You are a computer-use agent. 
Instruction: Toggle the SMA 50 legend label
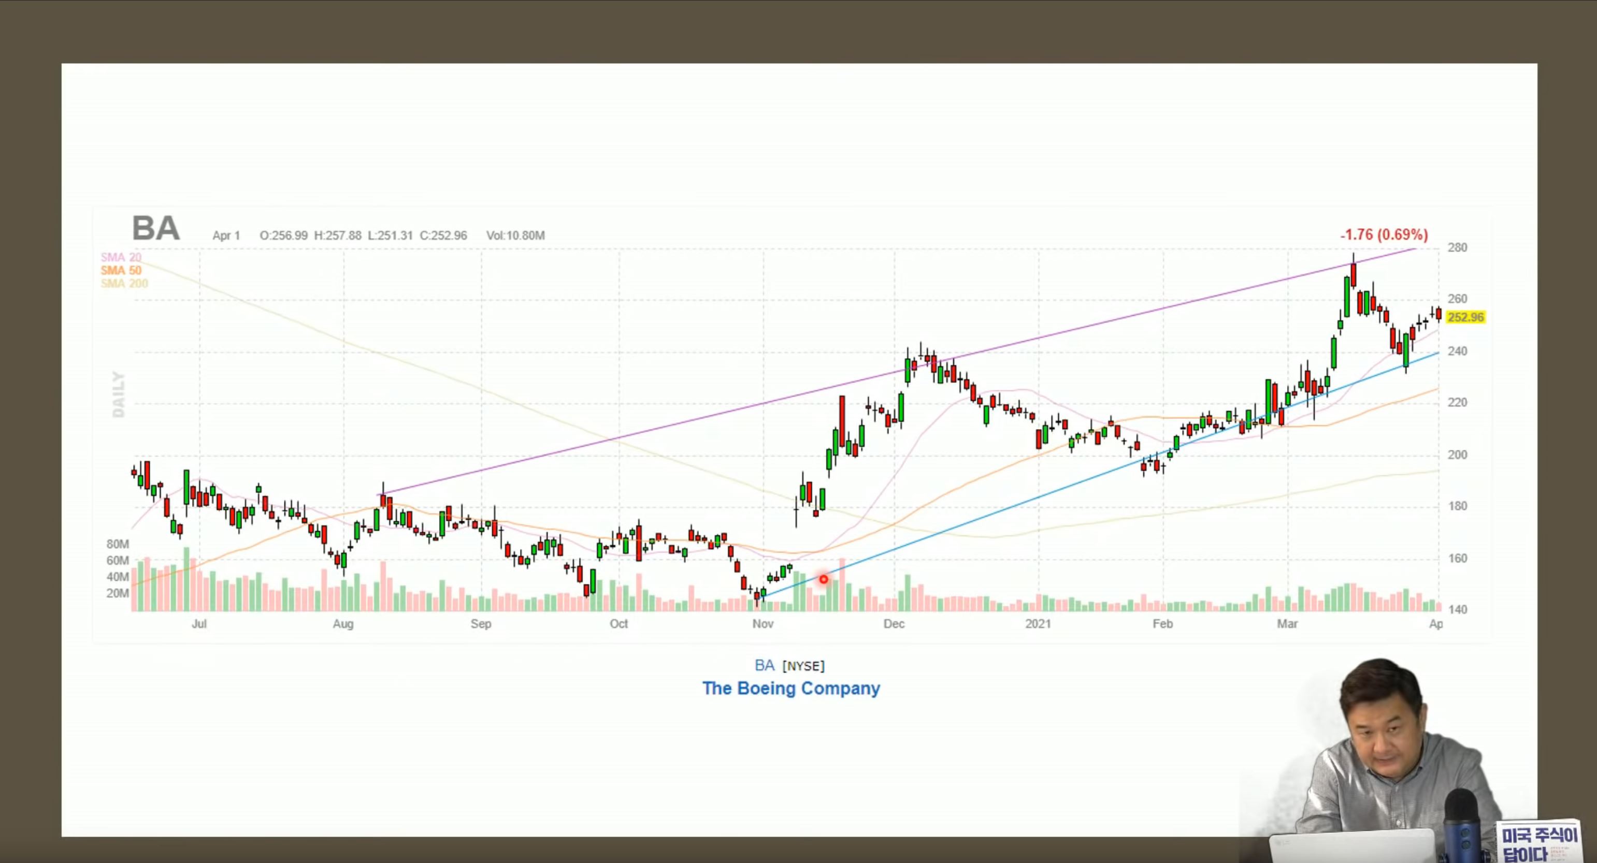(x=121, y=270)
